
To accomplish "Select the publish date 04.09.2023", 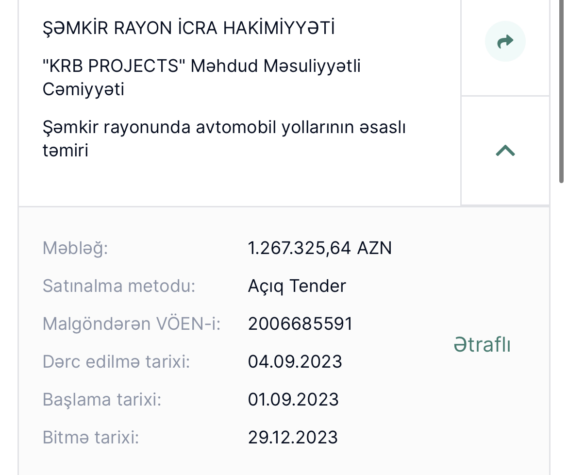I will tap(295, 362).
